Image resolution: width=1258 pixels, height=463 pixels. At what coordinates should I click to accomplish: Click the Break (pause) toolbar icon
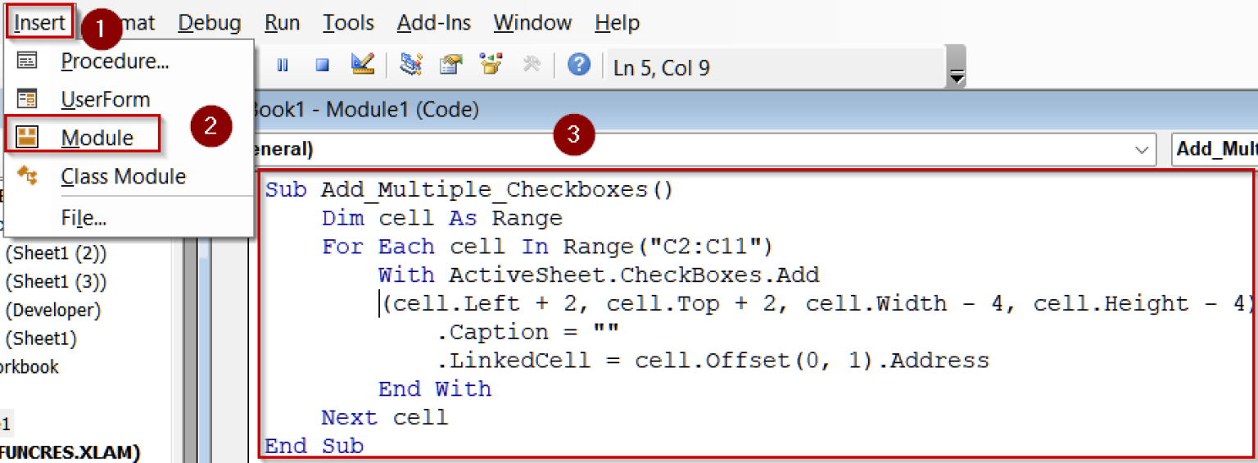tap(283, 66)
